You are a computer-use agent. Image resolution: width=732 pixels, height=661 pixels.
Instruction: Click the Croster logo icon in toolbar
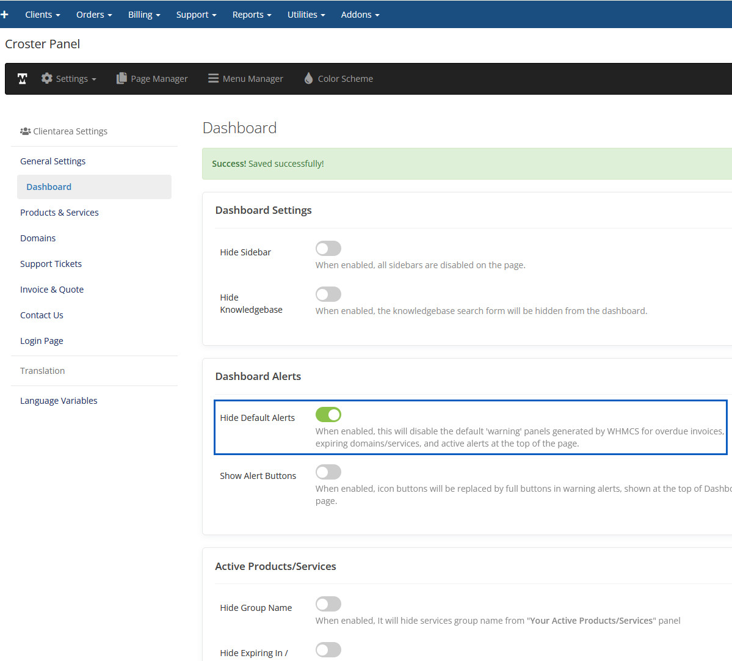click(23, 79)
